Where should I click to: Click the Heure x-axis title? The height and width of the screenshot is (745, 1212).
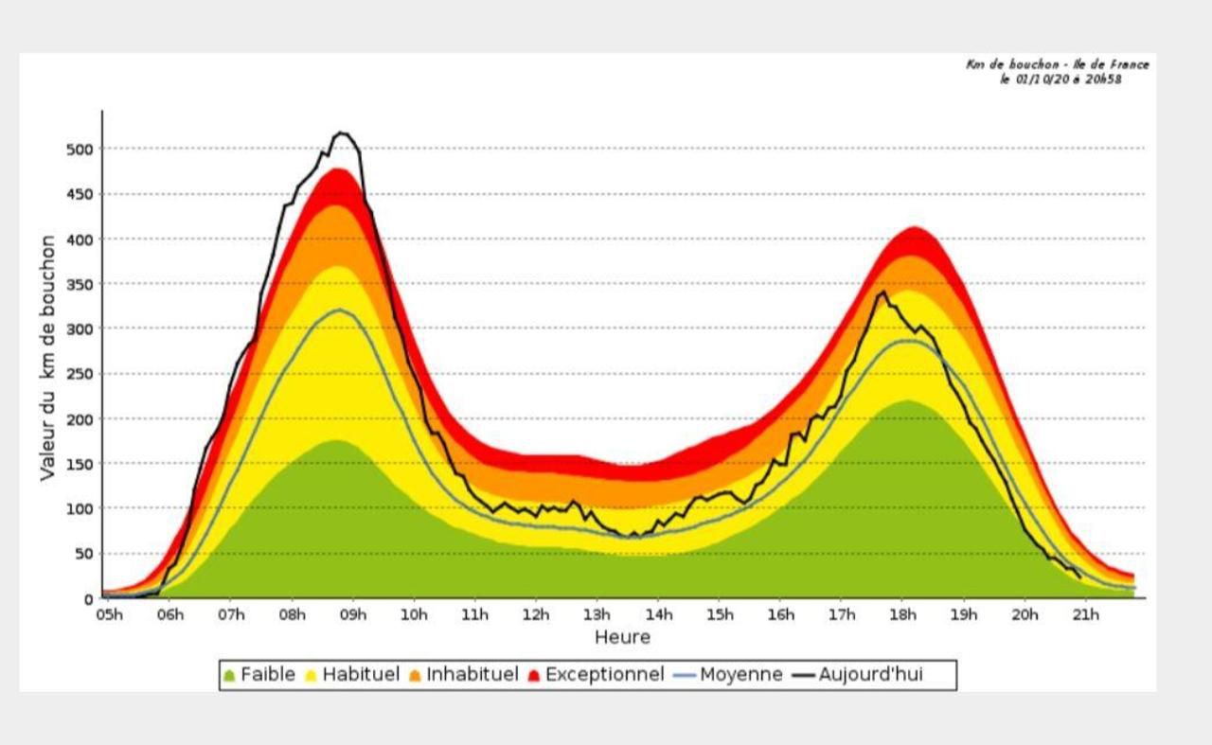622,637
